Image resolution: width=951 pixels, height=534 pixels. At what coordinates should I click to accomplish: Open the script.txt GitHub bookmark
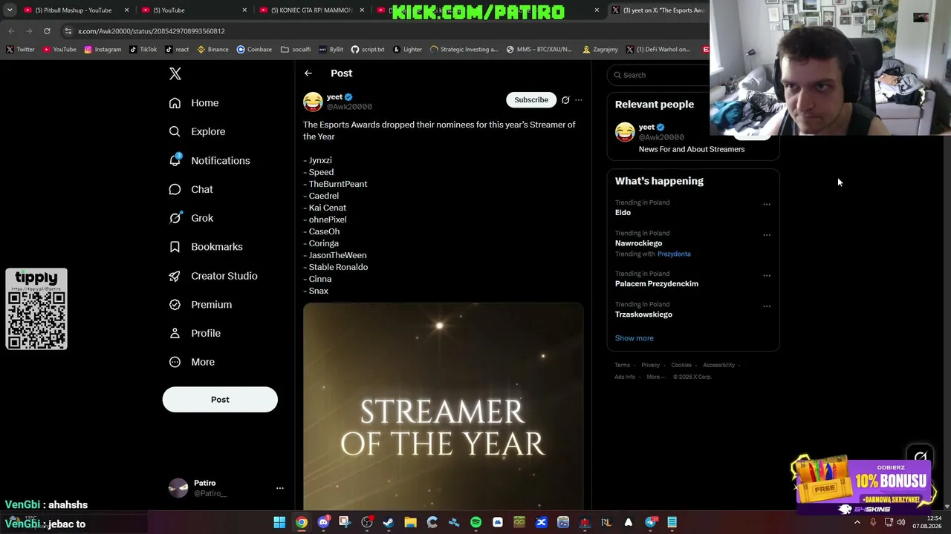(x=368, y=50)
